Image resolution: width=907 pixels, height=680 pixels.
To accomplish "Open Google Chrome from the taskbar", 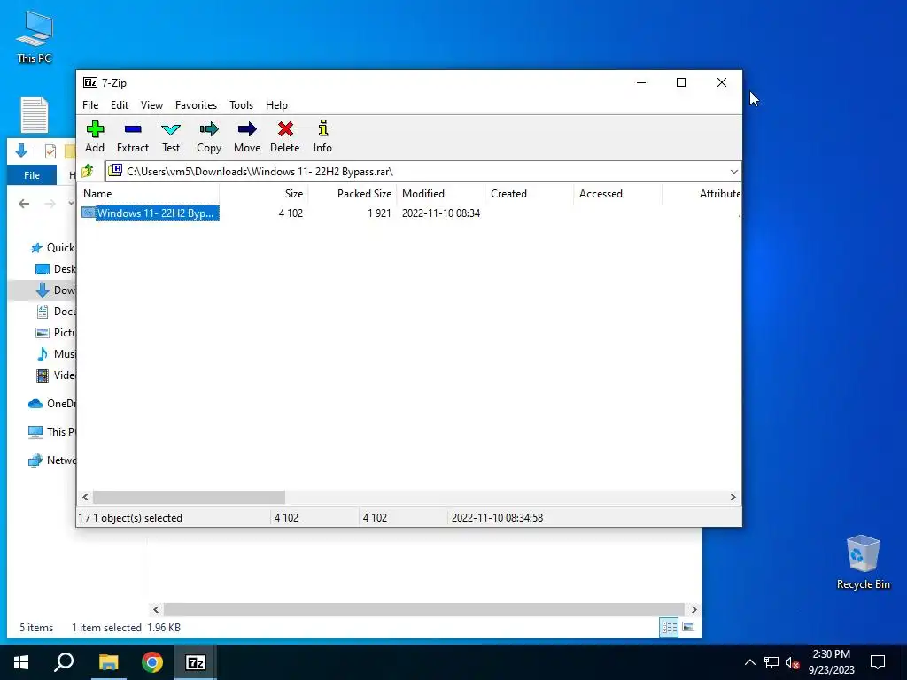I will click(x=152, y=662).
